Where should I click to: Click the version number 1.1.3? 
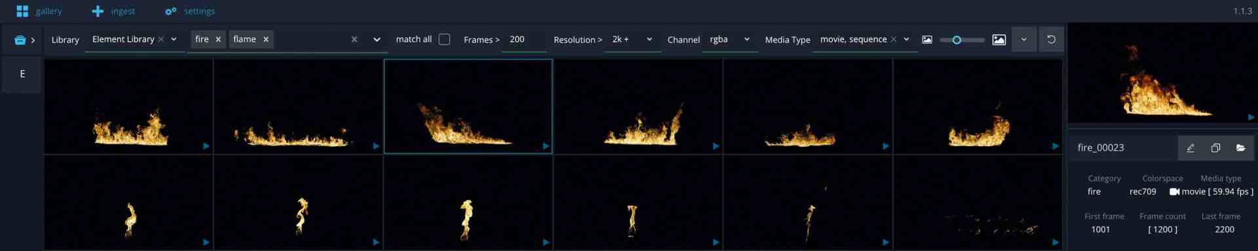(1243, 11)
